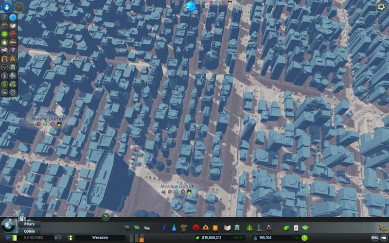Image resolution: width=389 pixels, height=243 pixels.
Task: Select the Water info view icon
Action: tap(13, 17)
